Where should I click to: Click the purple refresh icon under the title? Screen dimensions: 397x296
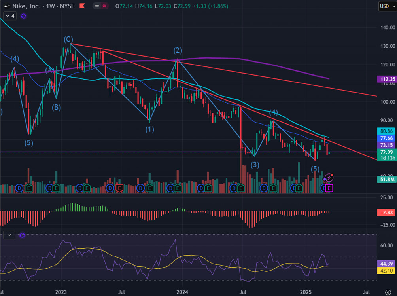[23, 16]
